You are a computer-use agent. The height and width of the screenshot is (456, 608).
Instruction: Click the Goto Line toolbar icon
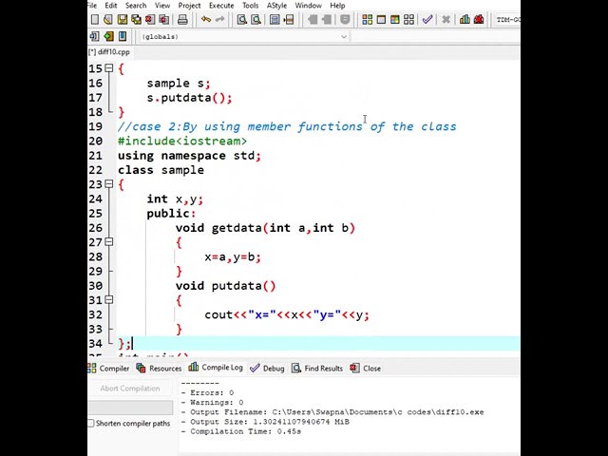coord(289,19)
